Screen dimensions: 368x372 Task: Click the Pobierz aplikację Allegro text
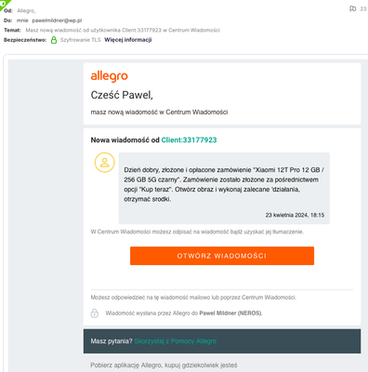pos(164,365)
